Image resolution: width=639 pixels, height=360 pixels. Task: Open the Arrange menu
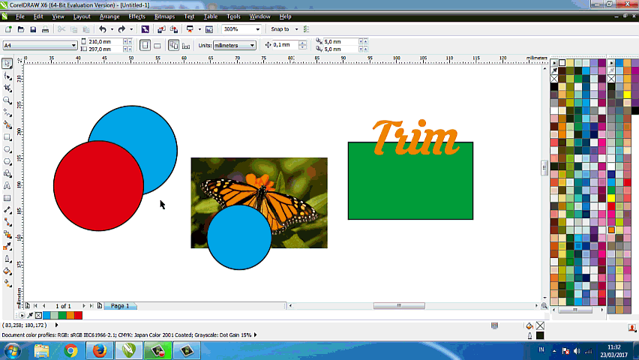(x=109, y=16)
